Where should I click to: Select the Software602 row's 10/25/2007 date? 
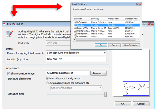130,22
